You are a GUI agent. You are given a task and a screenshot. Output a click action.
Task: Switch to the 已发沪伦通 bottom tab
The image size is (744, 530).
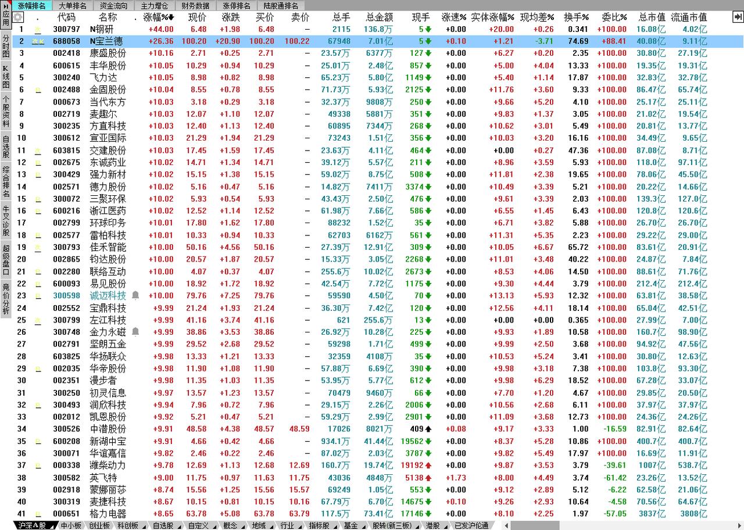(x=471, y=525)
